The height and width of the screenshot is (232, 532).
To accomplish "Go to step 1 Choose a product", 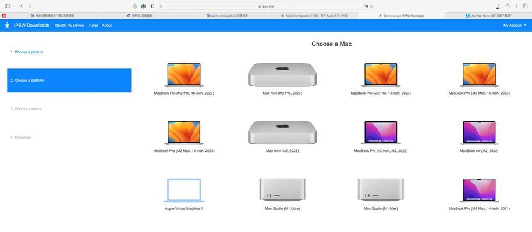I will 27,52.
